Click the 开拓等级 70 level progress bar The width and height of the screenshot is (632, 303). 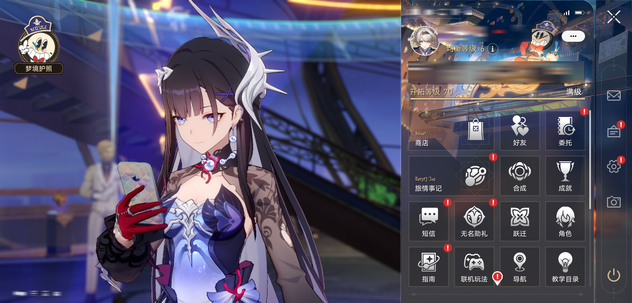tap(497, 99)
